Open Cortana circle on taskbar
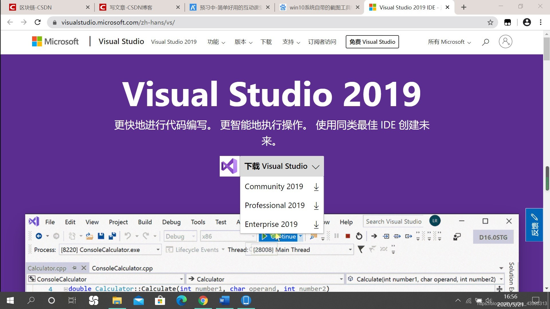Screen dimensions: 550x309 click(52, 300)
